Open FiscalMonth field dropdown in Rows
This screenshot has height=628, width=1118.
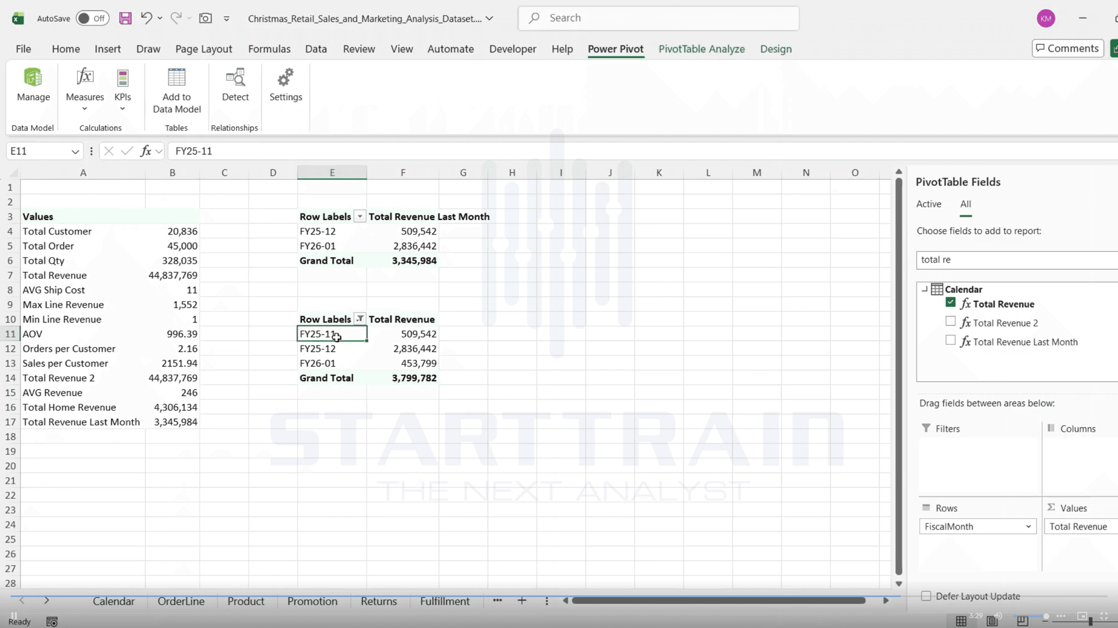(1028, 527)
